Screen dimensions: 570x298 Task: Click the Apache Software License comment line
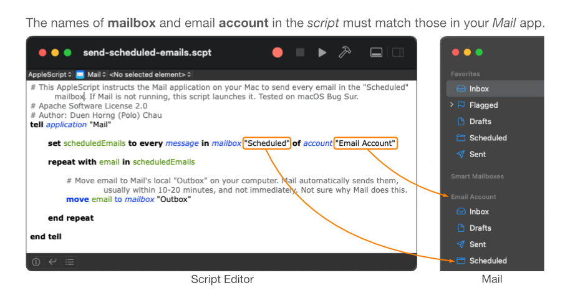tap(89, 106)
